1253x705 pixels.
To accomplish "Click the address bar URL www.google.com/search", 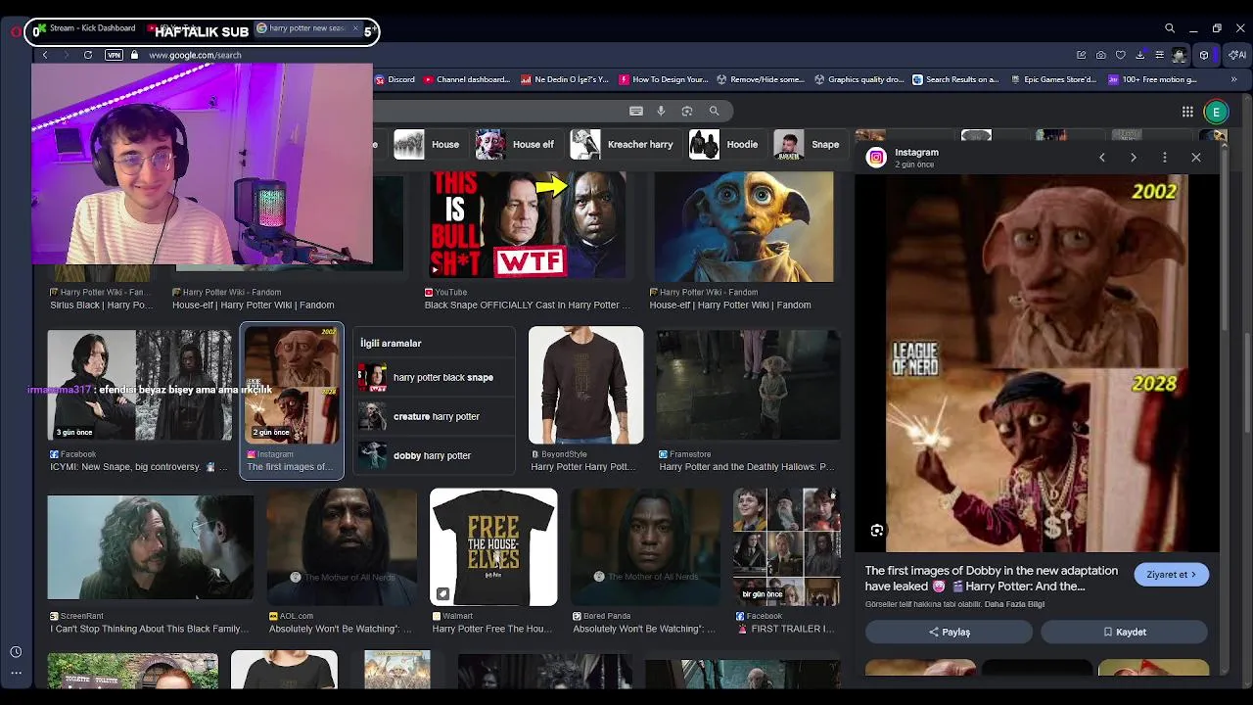I will [x=195, y=55].
